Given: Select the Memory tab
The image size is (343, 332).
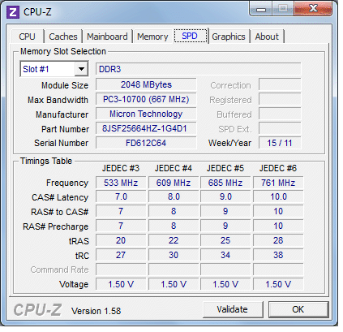Looking at the screenshot, I should [x=152, y=37].
